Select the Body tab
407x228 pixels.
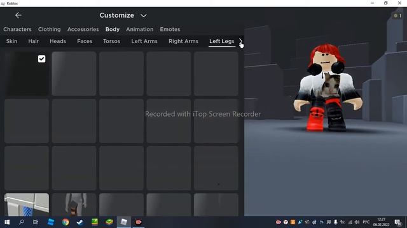click(x=113, y=29)
